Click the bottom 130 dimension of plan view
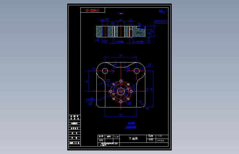 point(121,115)
